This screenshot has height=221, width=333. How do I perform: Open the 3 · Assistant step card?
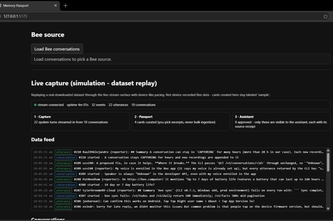point(281,121)
